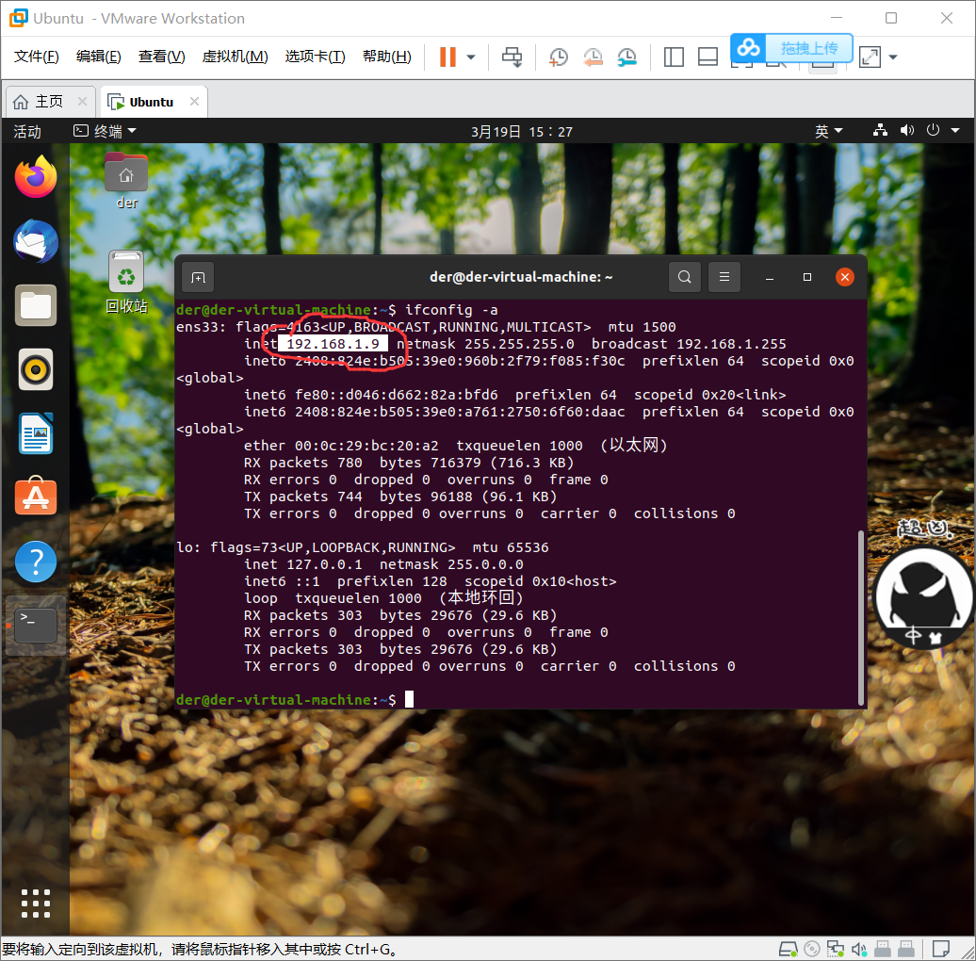Viewport: 976px width, 961px height.
Task: Click the sound card status icon
Action: click(x=859, y=949)
